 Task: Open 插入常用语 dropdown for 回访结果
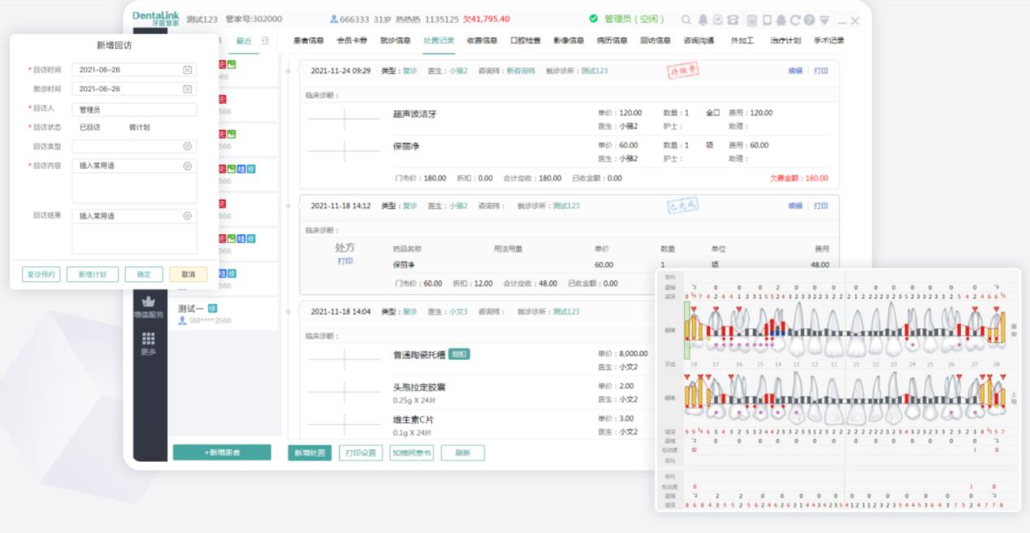tap(134, 216)
